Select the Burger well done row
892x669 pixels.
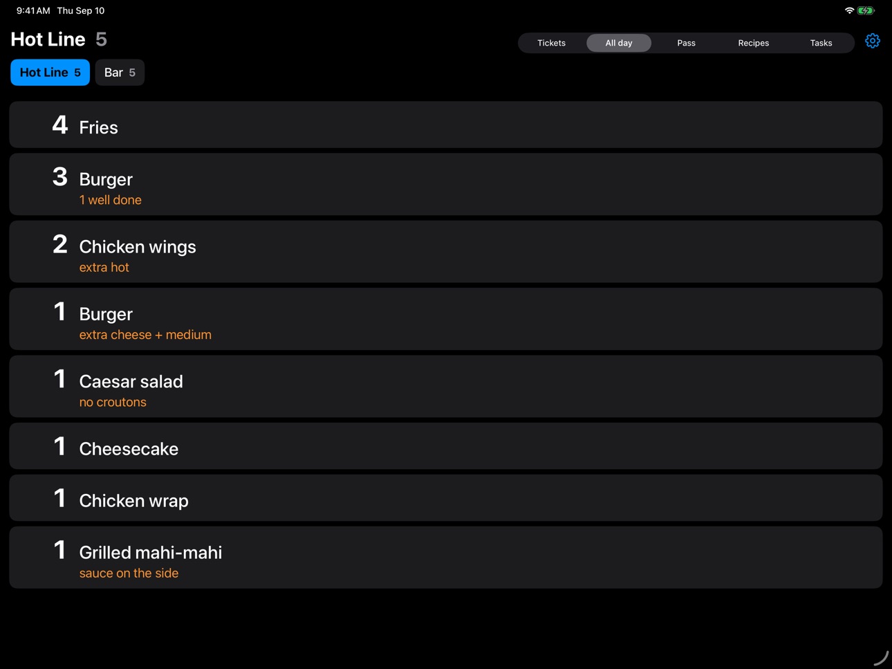click(446, 184)
